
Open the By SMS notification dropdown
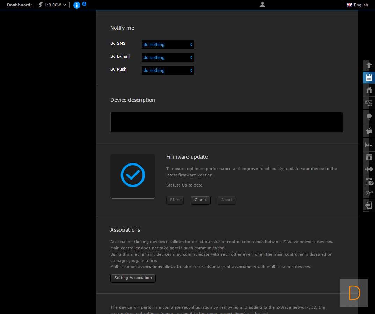point(168,45)
